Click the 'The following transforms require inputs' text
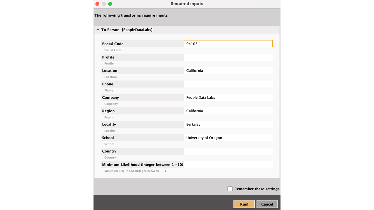The image size is (374, 210). 131,15
